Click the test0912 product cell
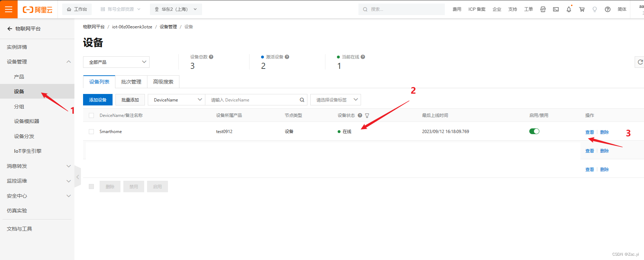 tap(224, 132)
